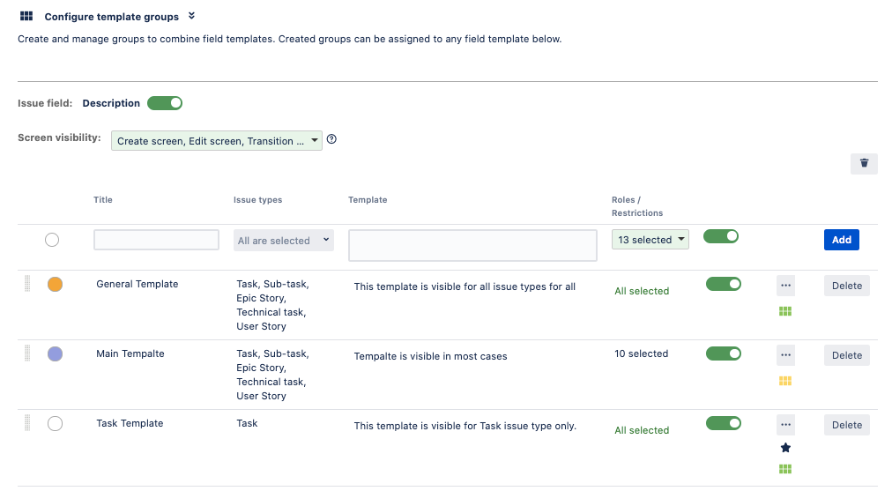Screen dimensions: 892x491
Task: Pick the purple Main Tempalte color swatch
Action: coord(55,353)
